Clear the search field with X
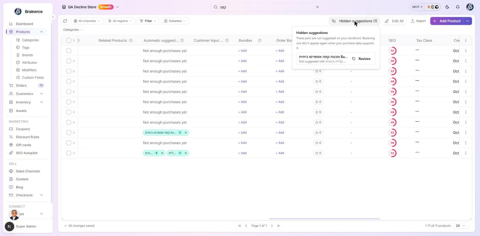 [x=317, y=7]
